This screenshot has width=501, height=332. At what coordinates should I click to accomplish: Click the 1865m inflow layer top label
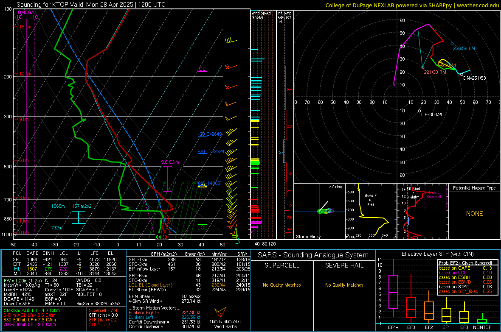58,206
